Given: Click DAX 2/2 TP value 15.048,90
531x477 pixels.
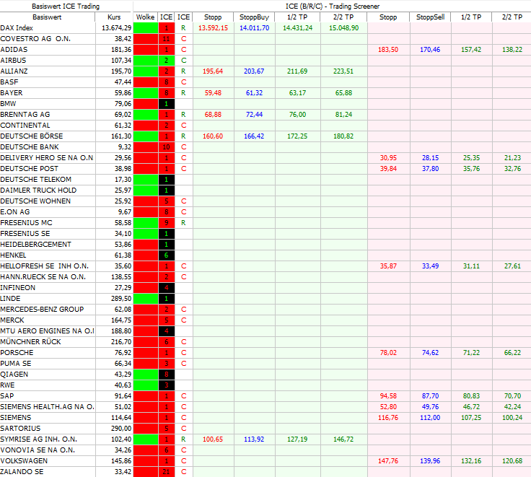Looking at the screenshot, I should point(343,27).
